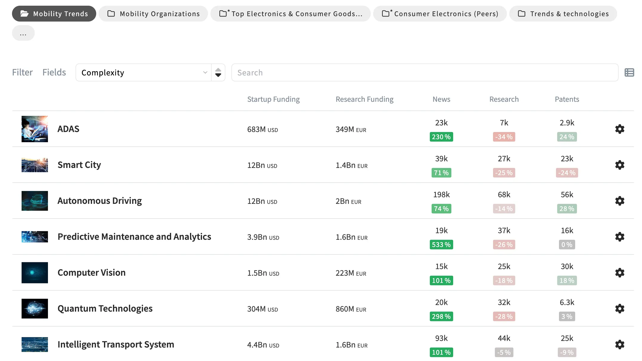The width and height of the screenshot is (642, 361).
Task: Open Computer Vision settings gear
Action: point(620,273)
